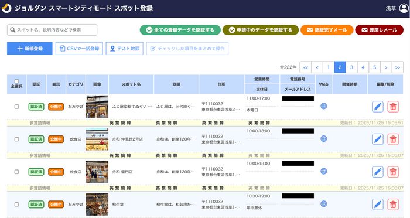Go to first page with << button
The width and height of the screenshot is (410, 218).
(x=305, y=67)
